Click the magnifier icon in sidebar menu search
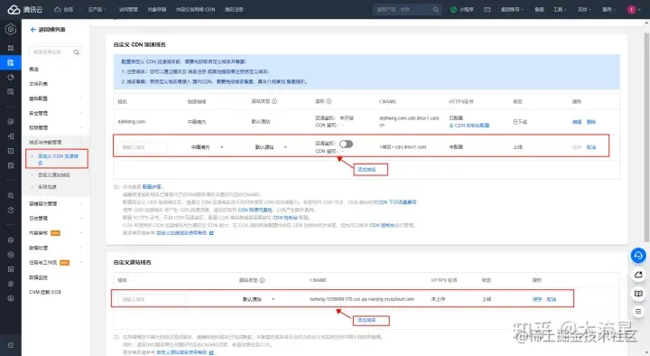 [76, 52]
